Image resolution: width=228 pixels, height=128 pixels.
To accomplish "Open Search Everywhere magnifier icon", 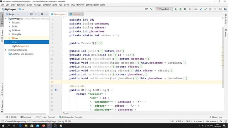I will (221, 9).
